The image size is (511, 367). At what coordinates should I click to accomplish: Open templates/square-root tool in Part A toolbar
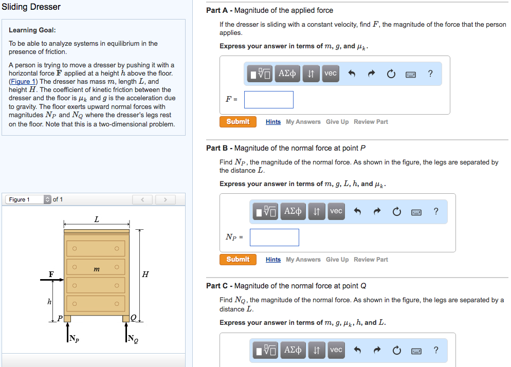tap(260, 74)
